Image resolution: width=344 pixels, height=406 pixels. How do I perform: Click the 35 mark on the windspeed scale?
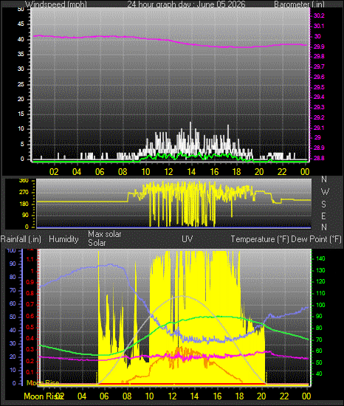[x=21, y=54]
